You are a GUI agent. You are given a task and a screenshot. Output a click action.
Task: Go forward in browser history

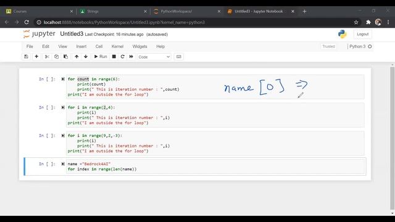click(x=17, y=22)
